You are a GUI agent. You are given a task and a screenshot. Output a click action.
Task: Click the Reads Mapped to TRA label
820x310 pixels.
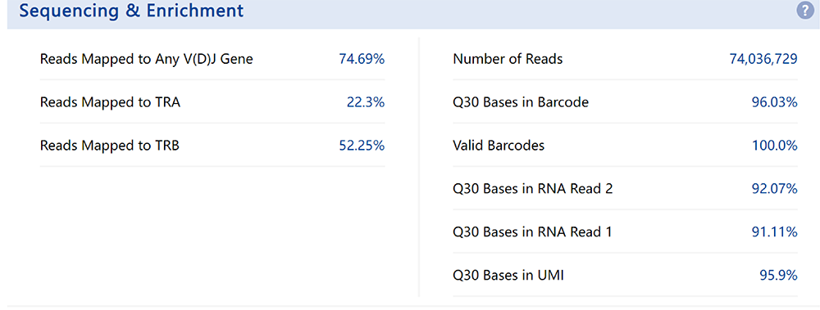point(111,102)
